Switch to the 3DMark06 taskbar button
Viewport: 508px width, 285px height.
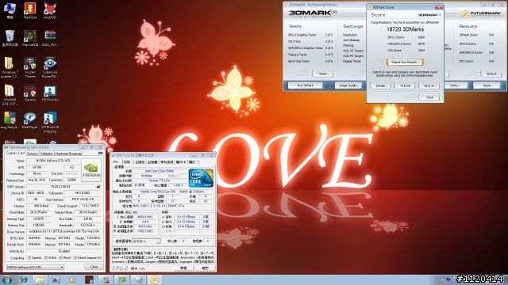coord(155,279)
